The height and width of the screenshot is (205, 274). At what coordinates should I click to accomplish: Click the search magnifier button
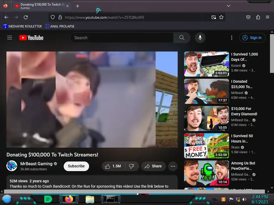point(182,38)
